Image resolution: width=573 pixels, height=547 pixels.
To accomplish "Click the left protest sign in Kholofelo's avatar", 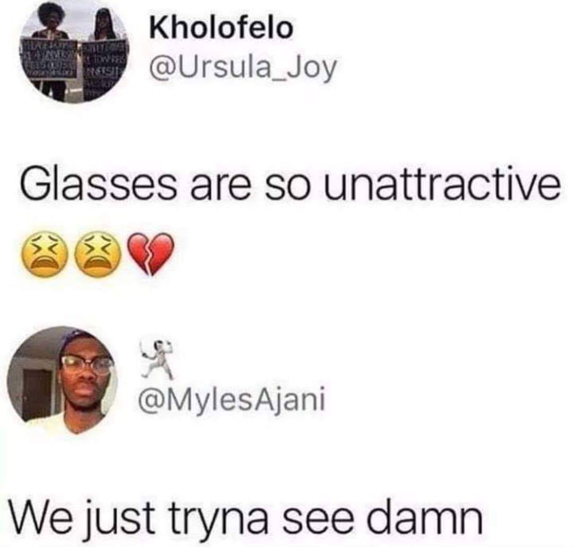I will tap(49, 61).
